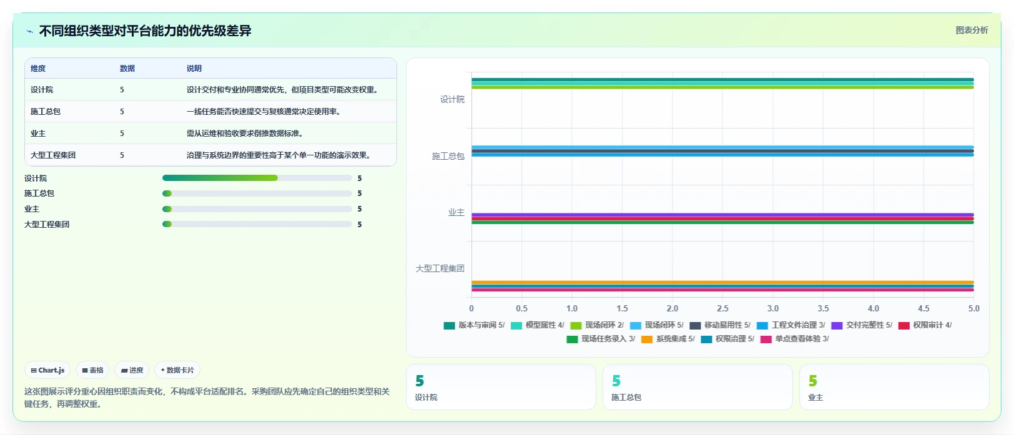Open the 业主 data card

coord(894,387)
